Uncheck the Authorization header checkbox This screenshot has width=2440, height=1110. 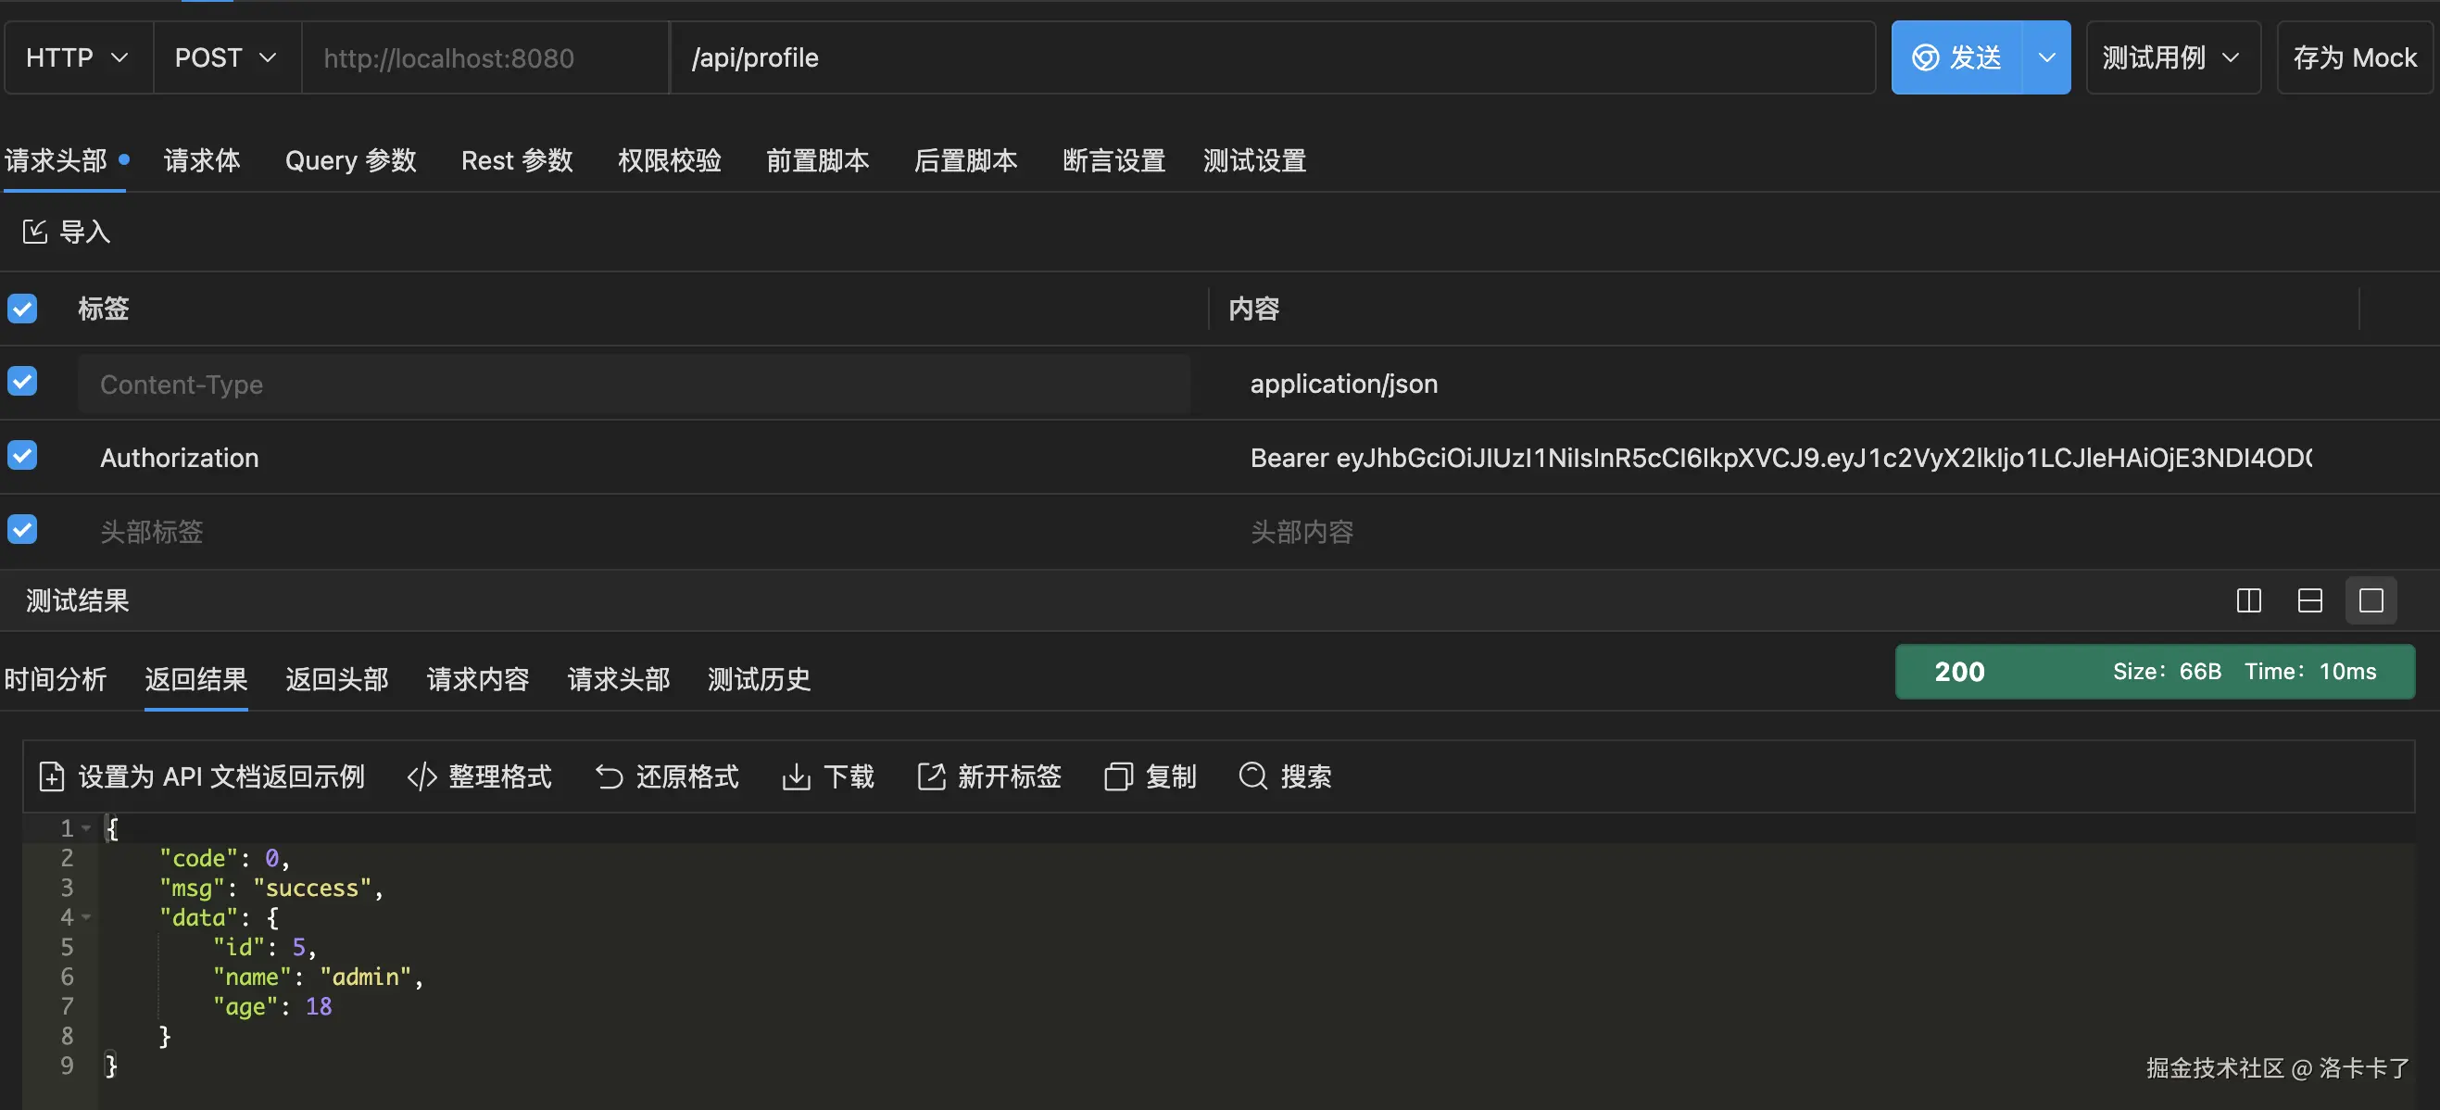[22, 456]
